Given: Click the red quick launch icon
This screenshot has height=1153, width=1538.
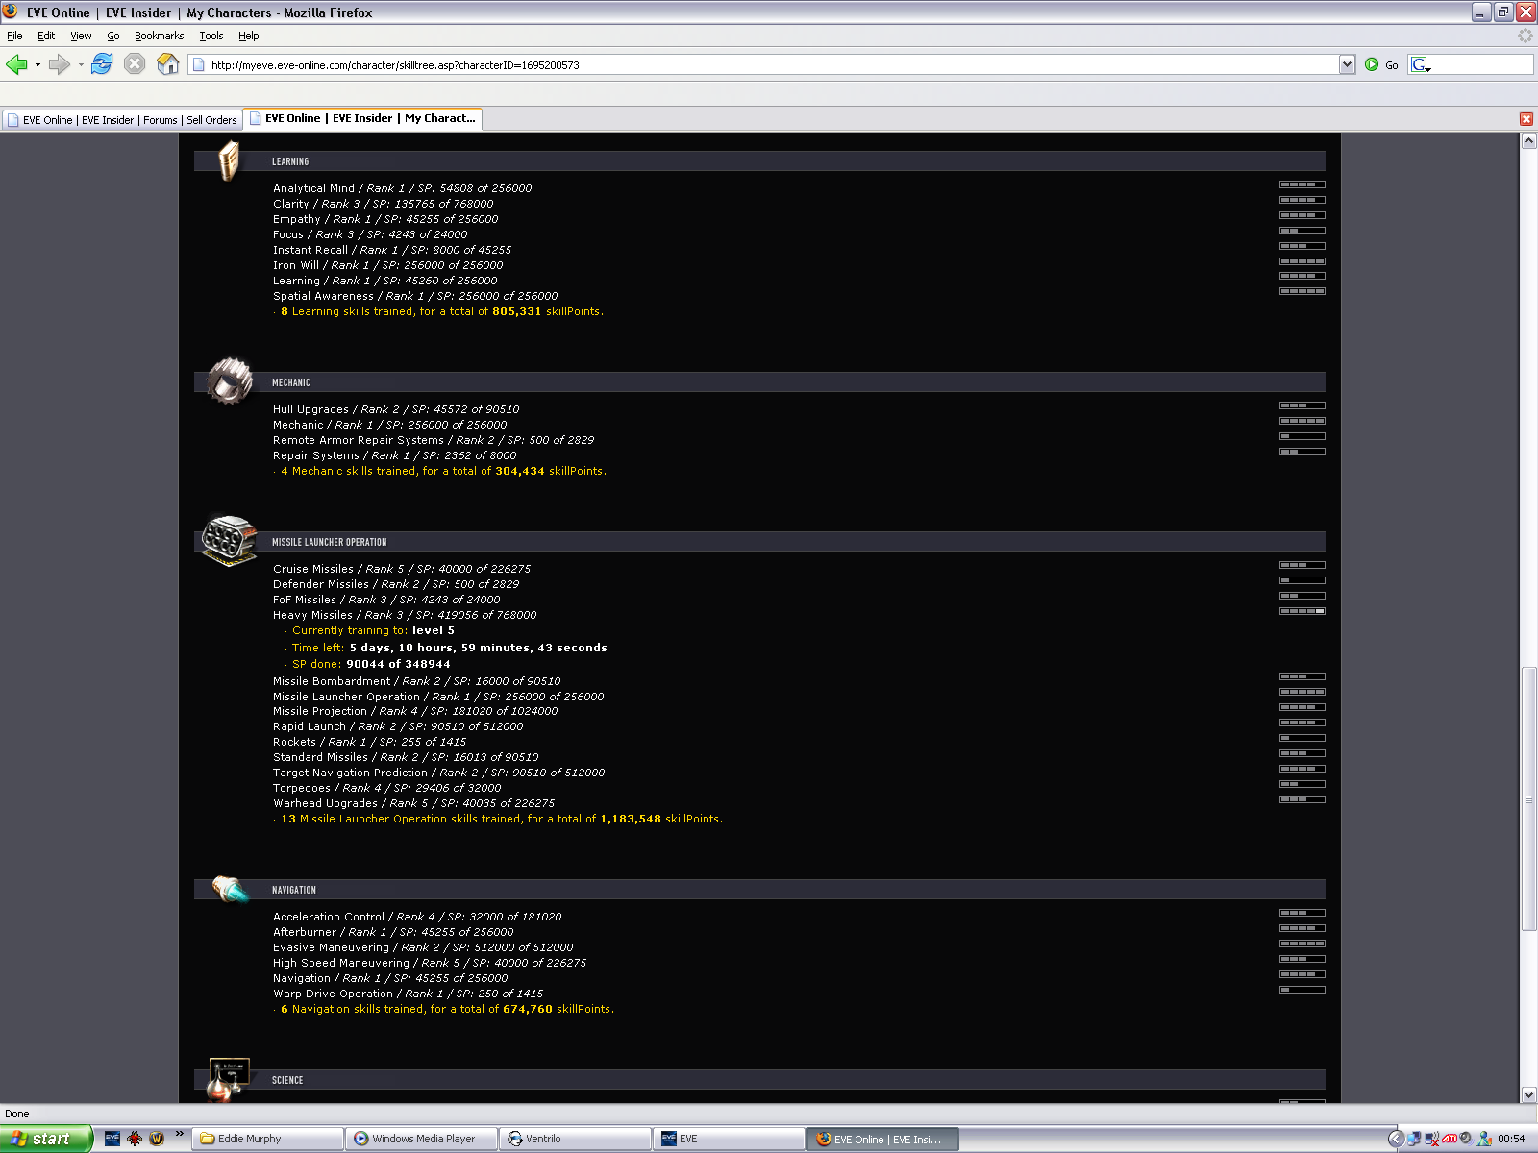Looking at the screenshot, I should (x=135, y=1139).
